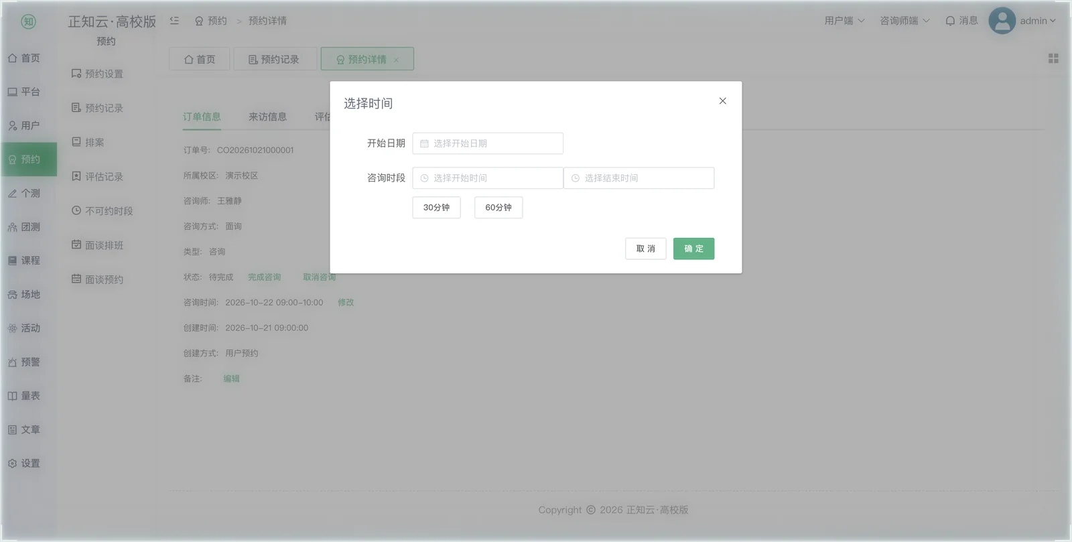Screen dimensions: 1072x542
Task: Open 场地 in left navigation
Action: (24, 294)
